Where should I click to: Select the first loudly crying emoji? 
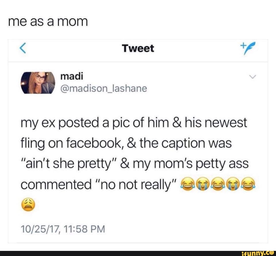(203, 184)
